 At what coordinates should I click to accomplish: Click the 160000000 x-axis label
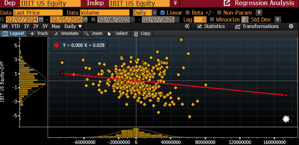tap(274, 142)
